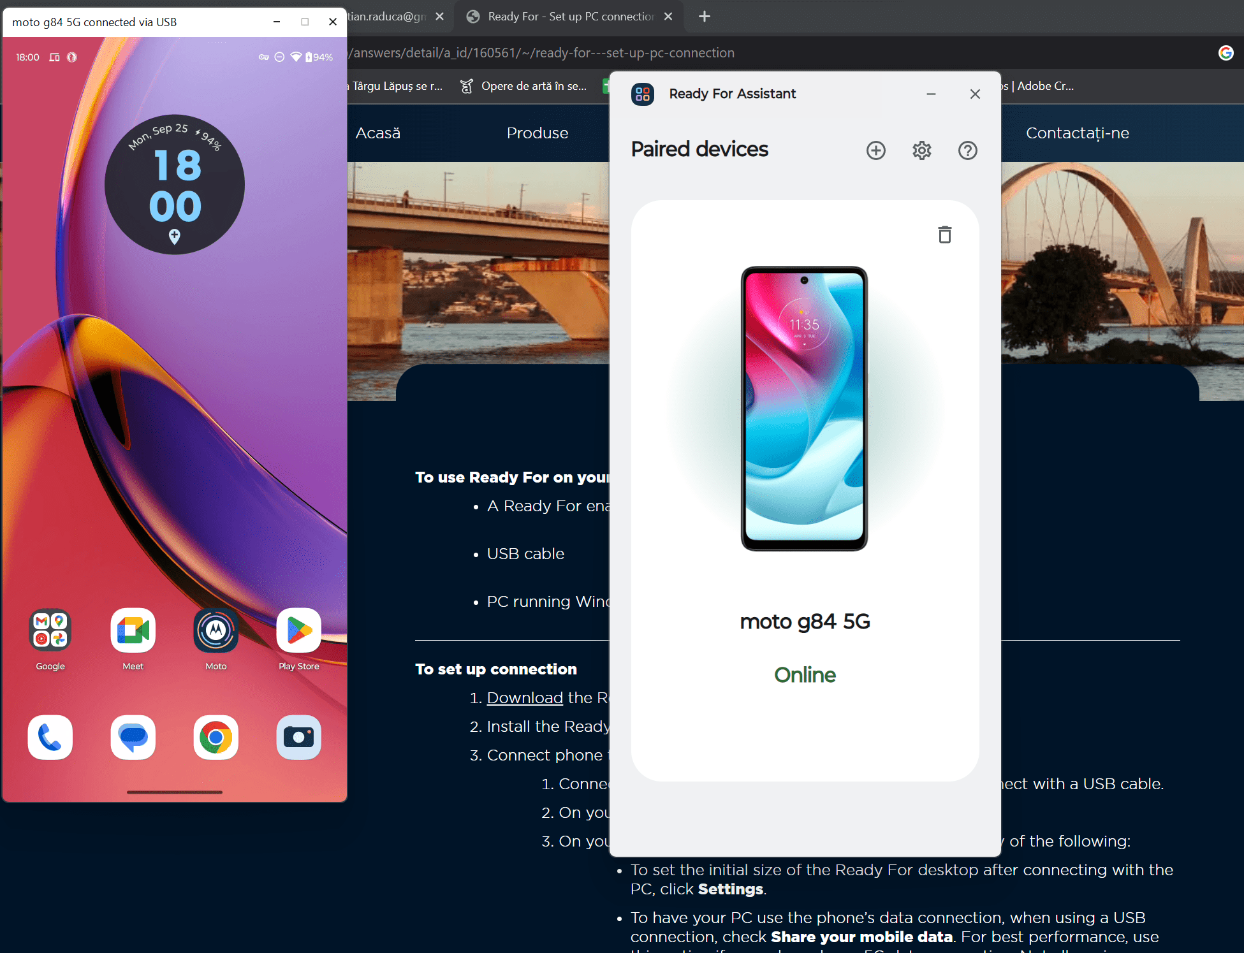1244x953 pixels.
Task: Launch the Phone dialer app
Action: click(50, 738)
